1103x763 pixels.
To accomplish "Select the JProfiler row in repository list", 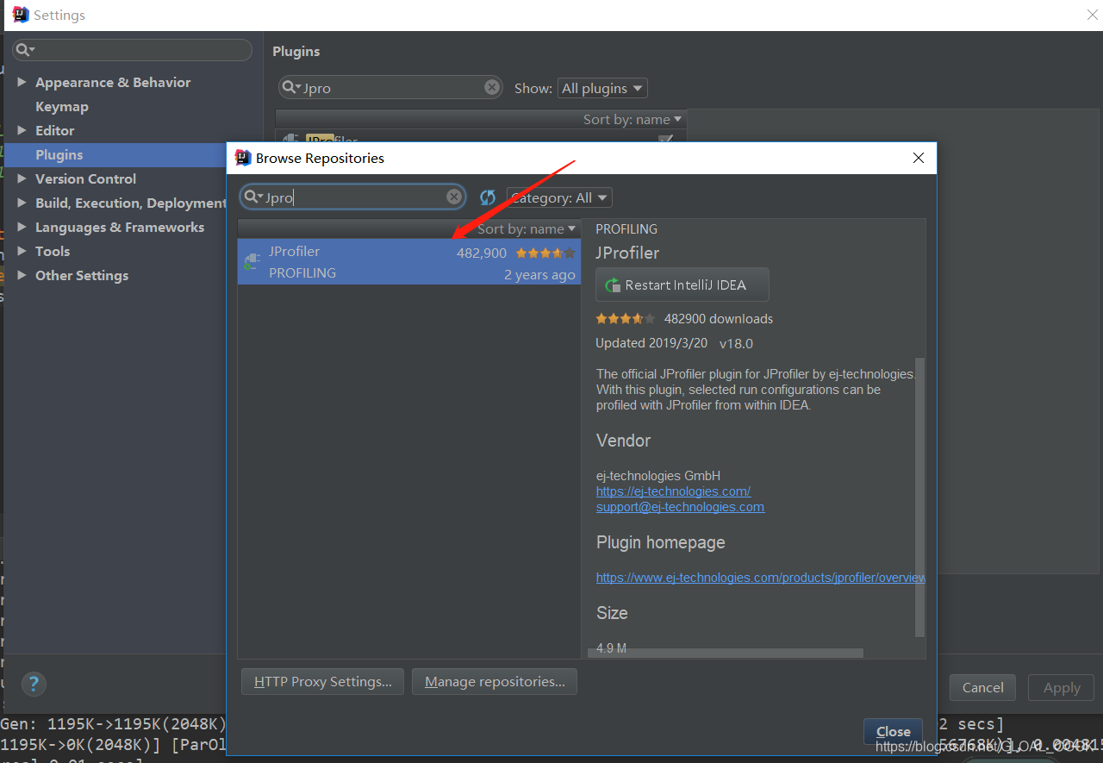I will pyautogui.click(x=409, y=261).
